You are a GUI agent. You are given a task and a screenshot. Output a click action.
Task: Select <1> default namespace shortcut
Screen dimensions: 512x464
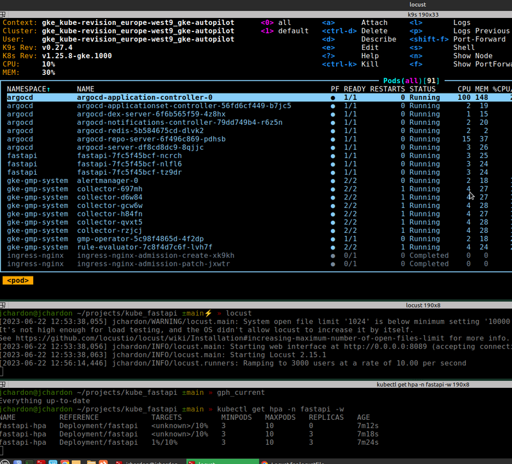(284, 31)
